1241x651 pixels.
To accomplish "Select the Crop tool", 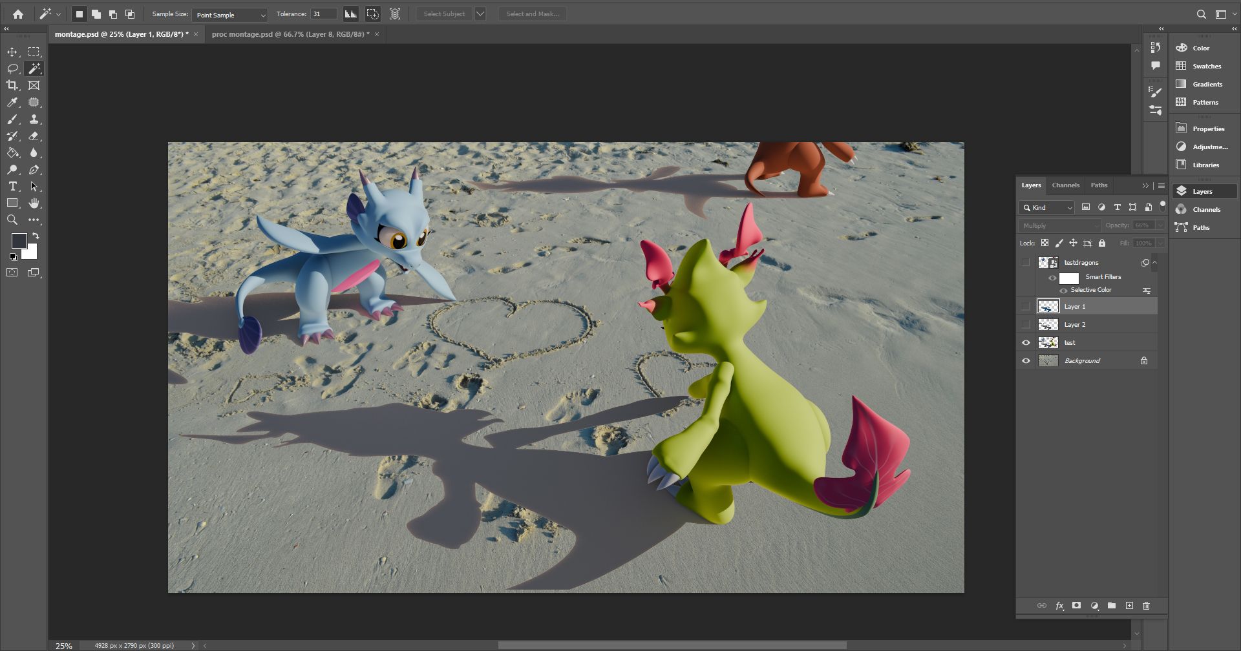I will pyautogui.click(x=12, y=85).
